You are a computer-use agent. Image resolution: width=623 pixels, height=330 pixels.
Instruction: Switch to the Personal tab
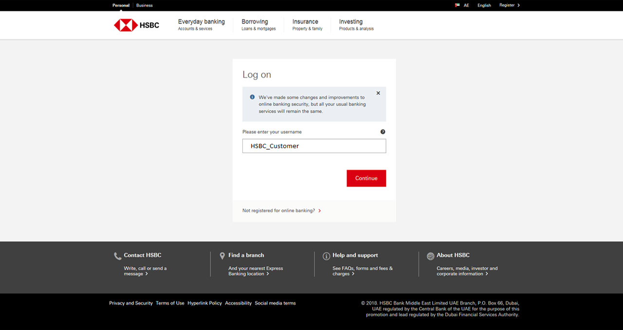pyautogui.click(x=121, y=5)
